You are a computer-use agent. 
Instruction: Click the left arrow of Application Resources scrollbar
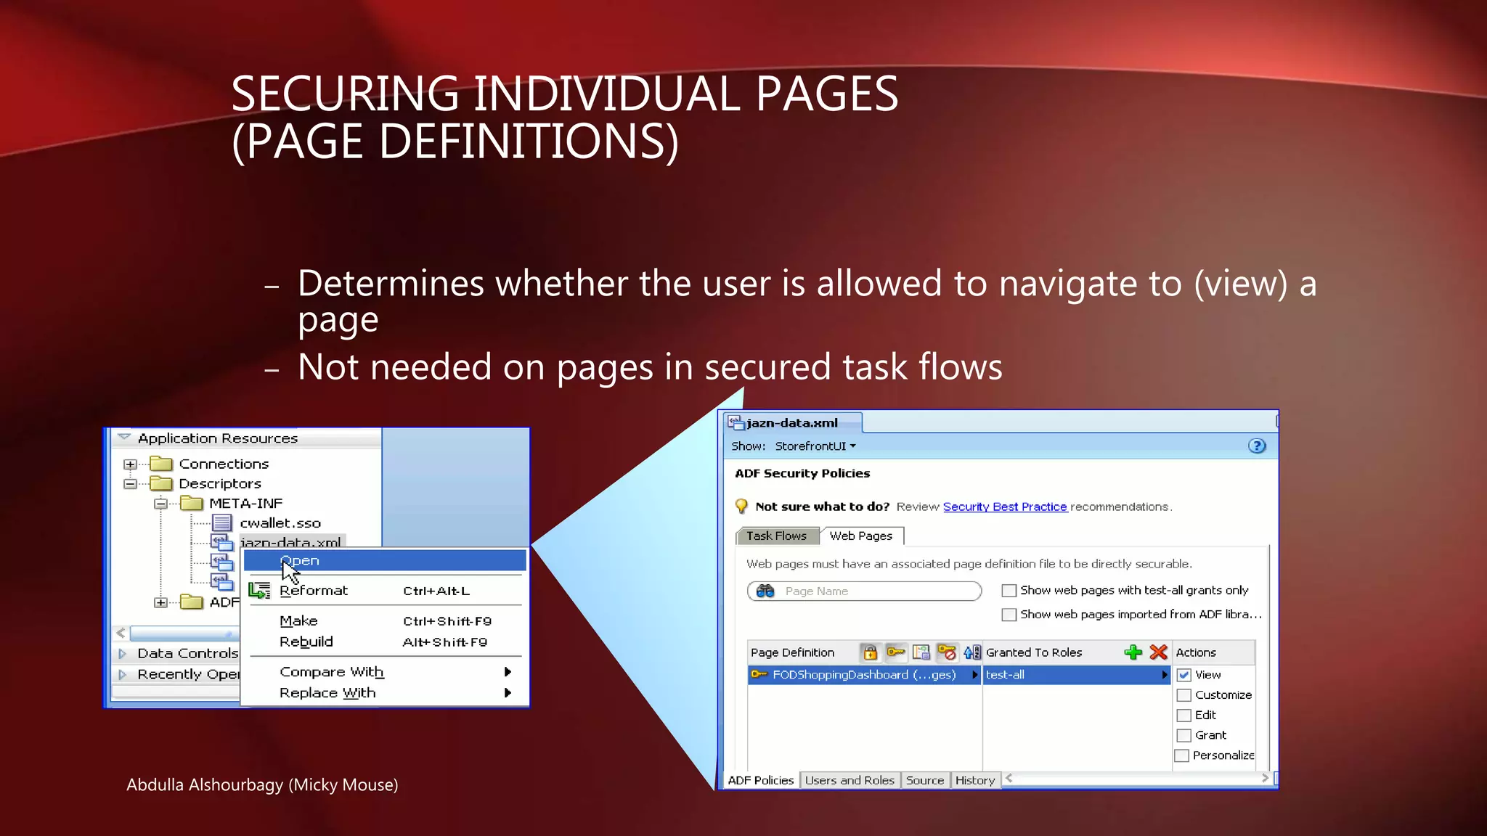(x=121, y=633)
